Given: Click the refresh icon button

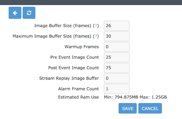Looking at the screenshot, I should [29, 13].
